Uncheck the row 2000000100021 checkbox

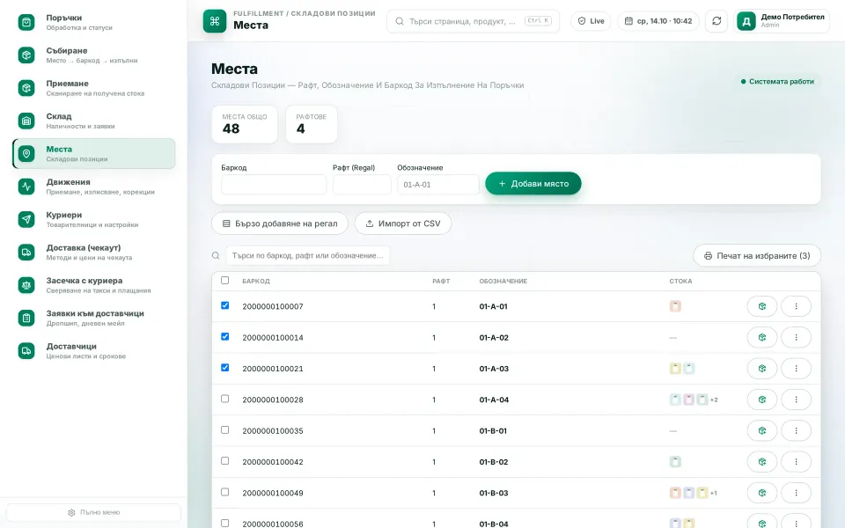224,368
